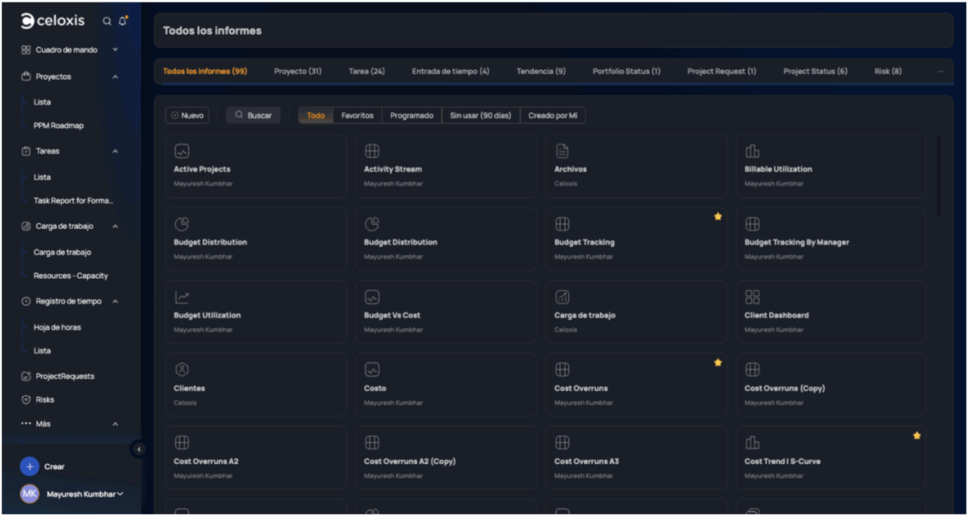This screenshot has width=968, height=516.
Task: Click the vertical scrollbar of report list
Action: pos(938,176)
